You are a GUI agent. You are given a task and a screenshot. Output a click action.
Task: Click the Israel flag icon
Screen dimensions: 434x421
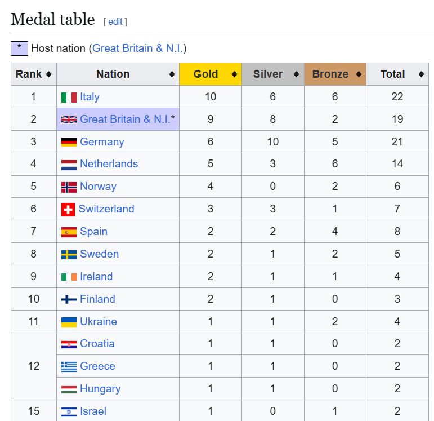click(x=69, y=411)
